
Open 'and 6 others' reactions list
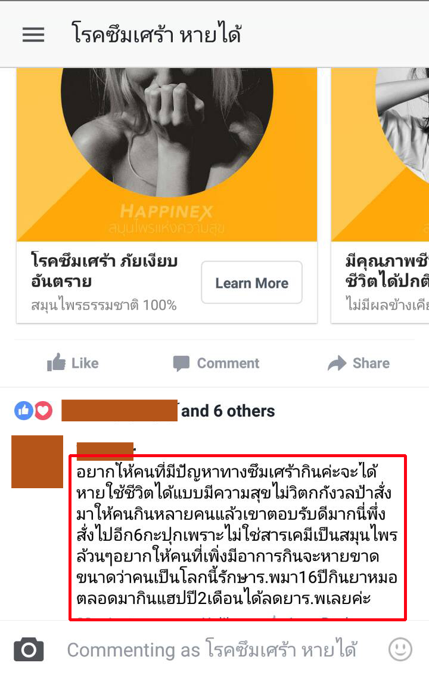[228, 411]
